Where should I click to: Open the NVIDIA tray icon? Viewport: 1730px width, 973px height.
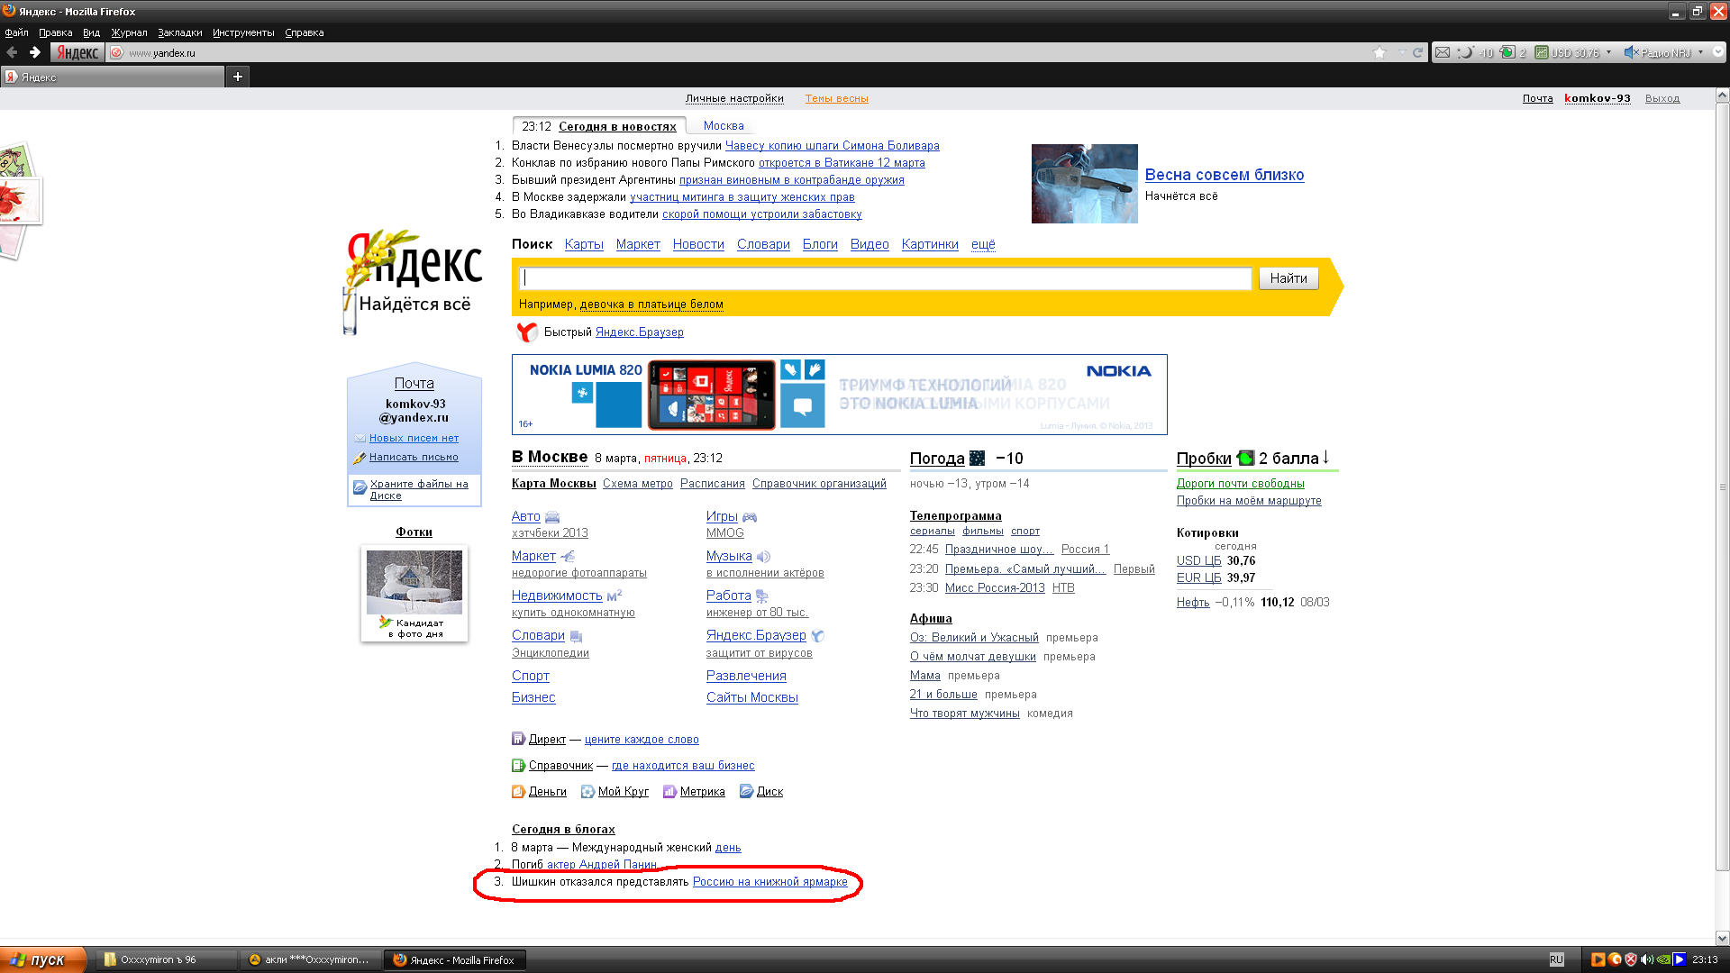pos(1663,960)
